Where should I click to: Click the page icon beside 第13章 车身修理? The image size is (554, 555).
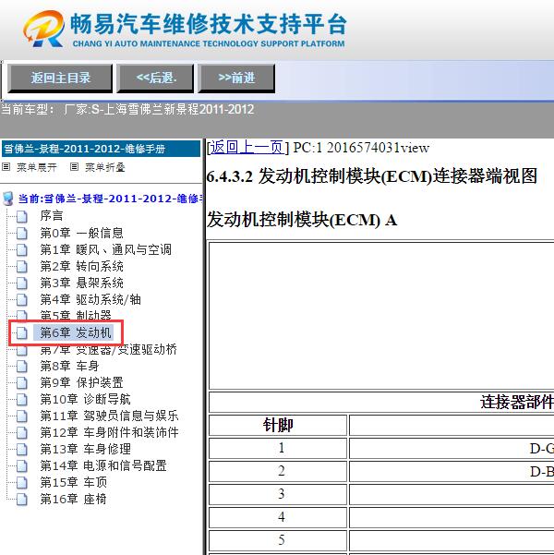click(22, 449)
